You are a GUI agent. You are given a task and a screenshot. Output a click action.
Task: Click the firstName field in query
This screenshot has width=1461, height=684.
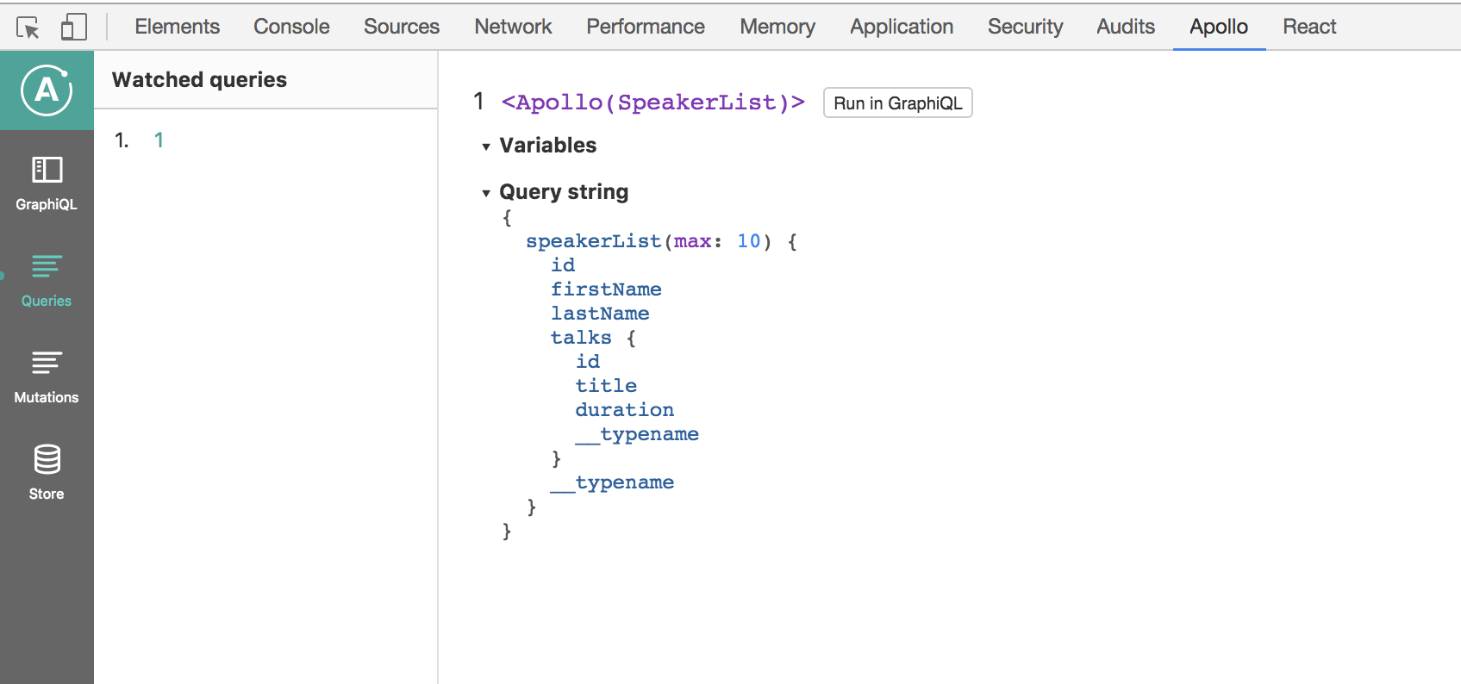click(x=606, y=289)
